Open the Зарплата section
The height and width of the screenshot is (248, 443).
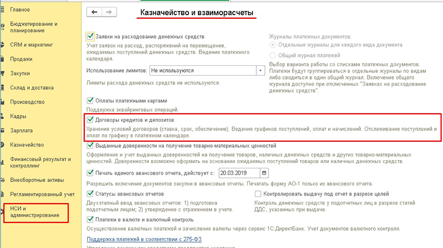21,131
